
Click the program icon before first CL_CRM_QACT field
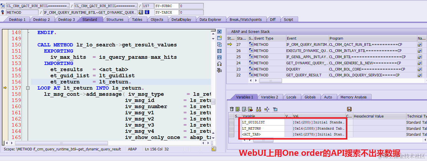point(3,6)
